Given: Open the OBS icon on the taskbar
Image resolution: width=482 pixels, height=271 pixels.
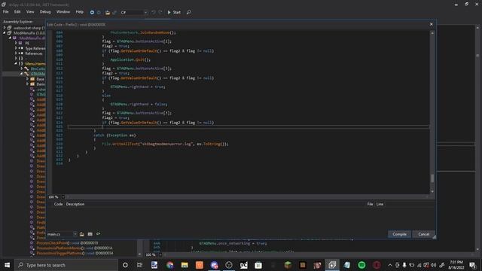Looking at the screenshot, I should pyautogui.click(x=229, y=265).
